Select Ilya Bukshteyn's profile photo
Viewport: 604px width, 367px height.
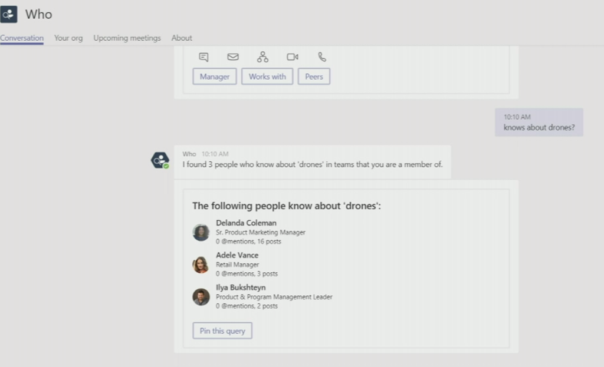[x=201, y=297]
